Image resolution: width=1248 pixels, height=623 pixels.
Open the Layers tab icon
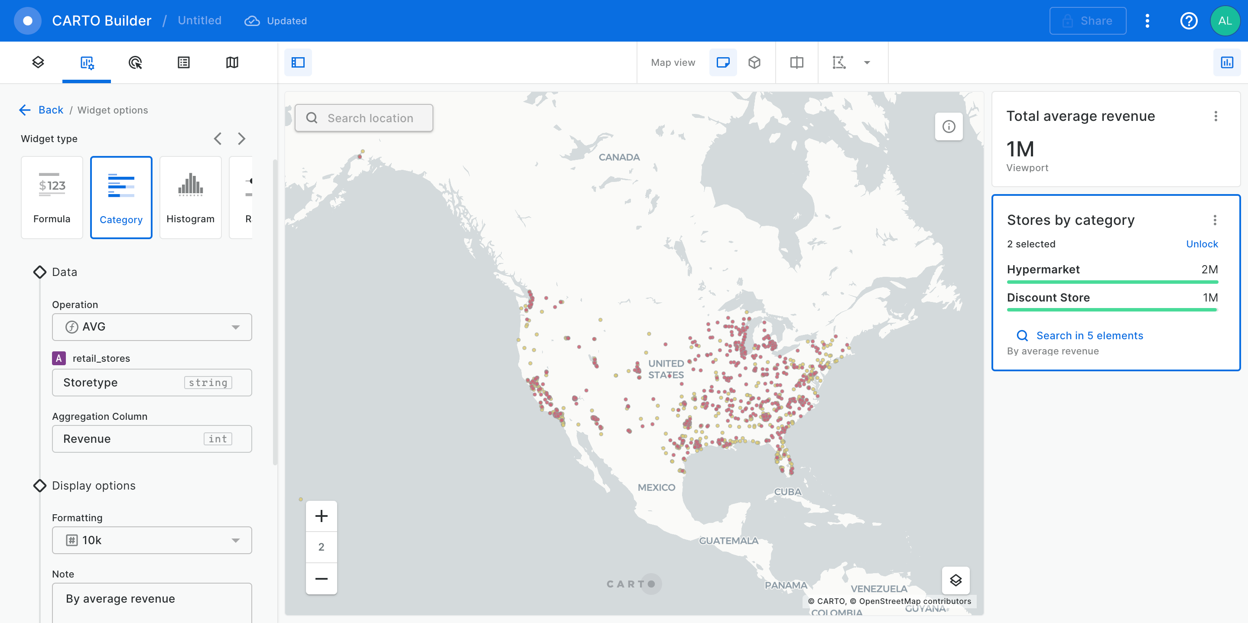(x=38, y=62)
